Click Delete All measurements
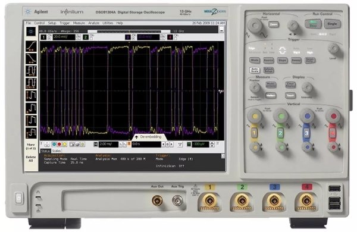 coord(31,159)
